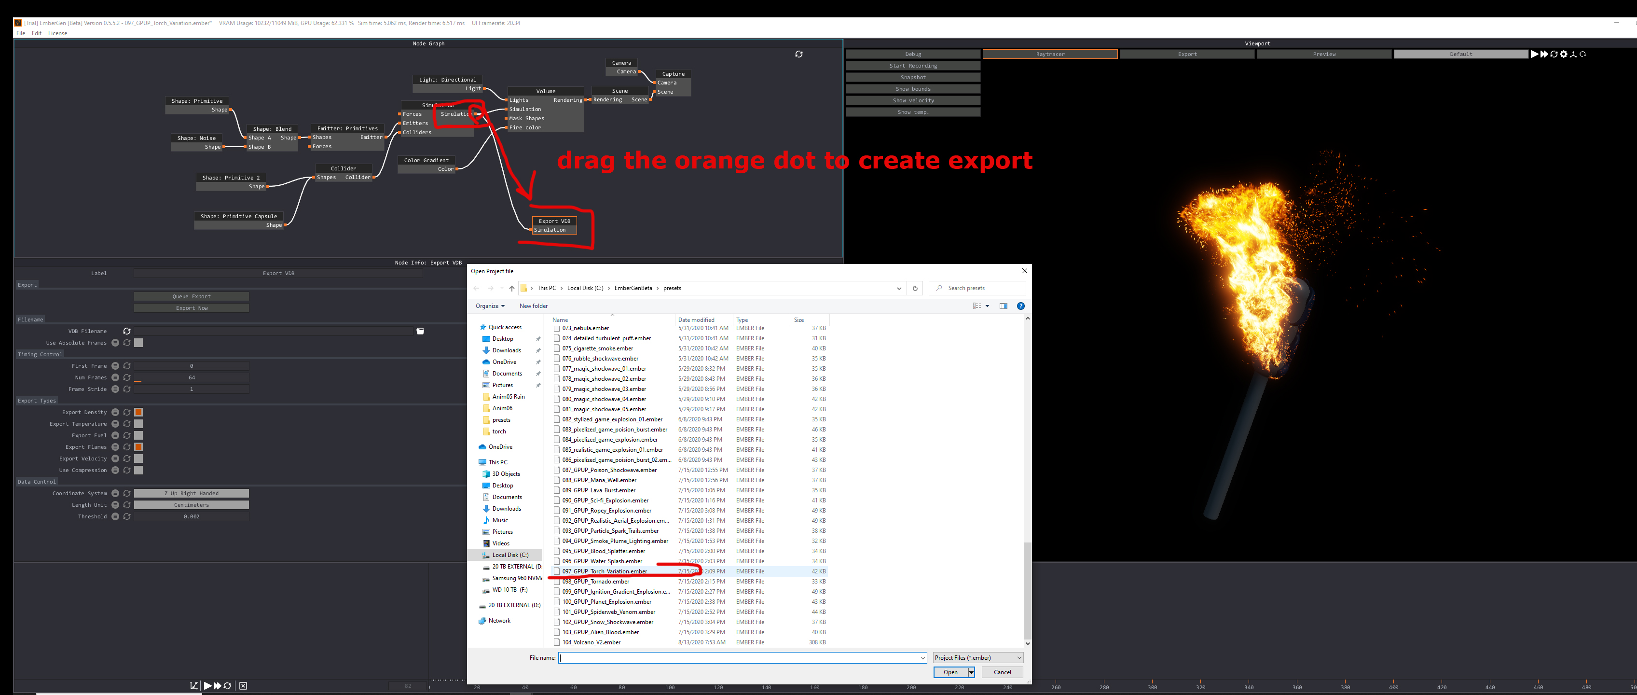Open Coordinate System dropdown
This screenshot has width=1637, height=695.
click(x=191, y=493)
